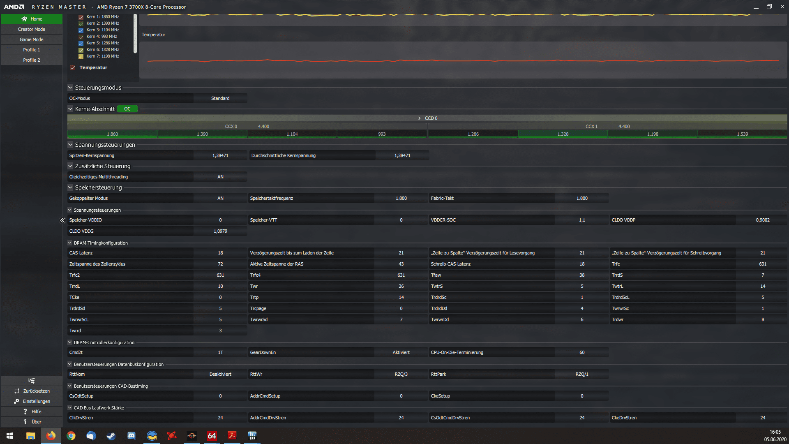Image resolution: width=789 pixels, height=444 pixels.
Task: Open Hilfe help page
Action: (32, 412)
